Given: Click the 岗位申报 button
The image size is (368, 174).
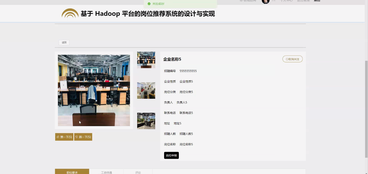Looking at the screenshot, I should [171, 155].
